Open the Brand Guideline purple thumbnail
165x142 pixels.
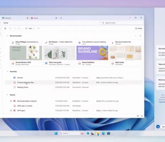point(92,53)
